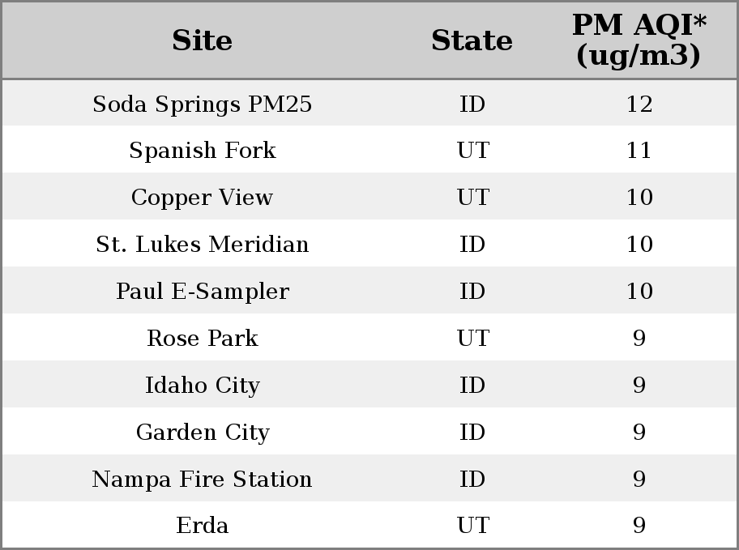
Task: Click the AQI value 12 for Soda Springs
Action: [x=639, y=104]
